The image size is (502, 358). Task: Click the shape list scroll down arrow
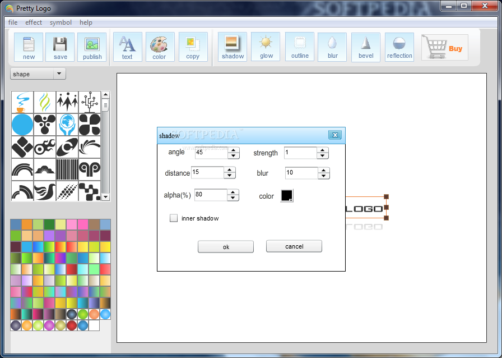tap(106, 197)
